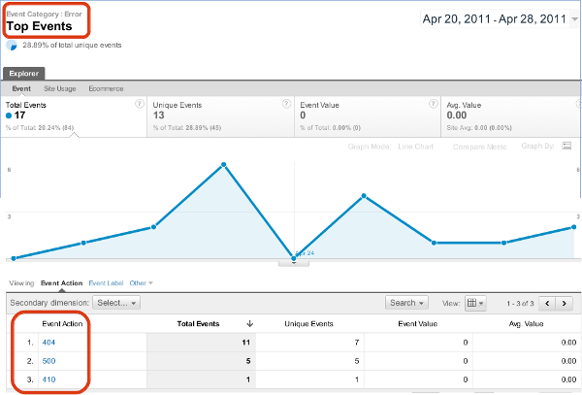
Task: Sort by the Event Value column
Action: [418, 324]
